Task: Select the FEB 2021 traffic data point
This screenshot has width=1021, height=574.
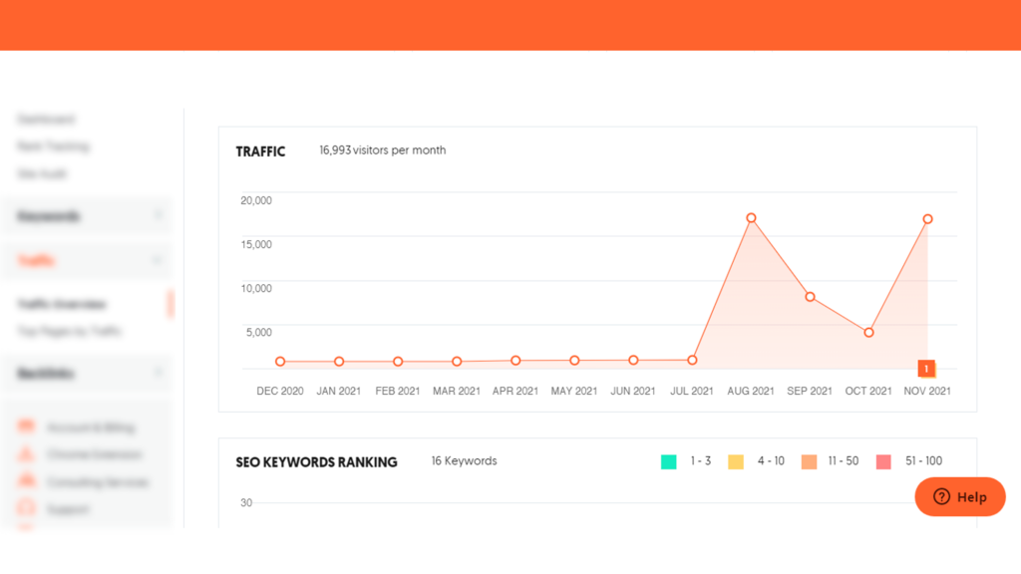Action: 398,361
